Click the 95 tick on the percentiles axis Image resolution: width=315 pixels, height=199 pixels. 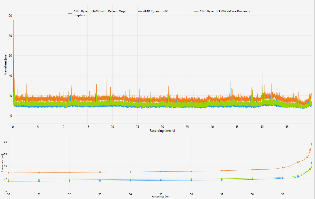pos(161,194)
